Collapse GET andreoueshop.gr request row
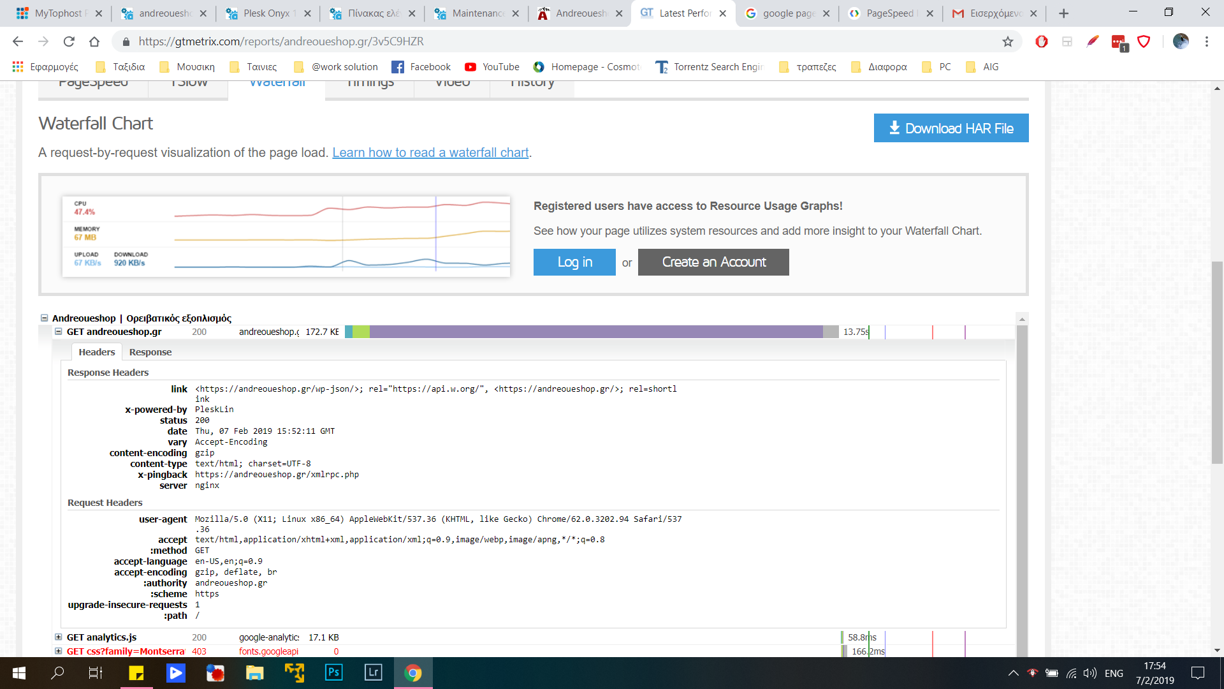This screenshot has width=1224, height=689. point(58,332)
